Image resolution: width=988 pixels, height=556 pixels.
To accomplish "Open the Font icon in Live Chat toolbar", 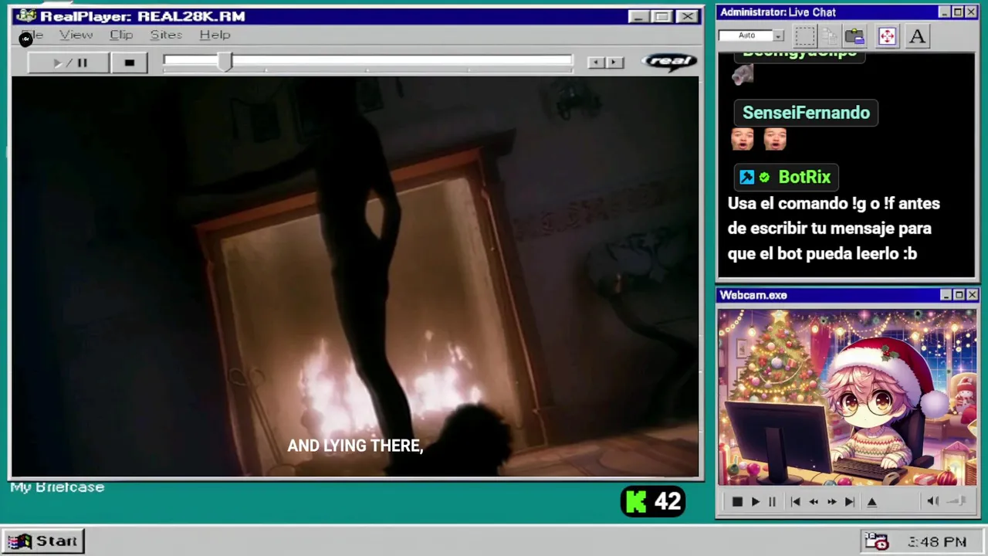I will point(917,36).
